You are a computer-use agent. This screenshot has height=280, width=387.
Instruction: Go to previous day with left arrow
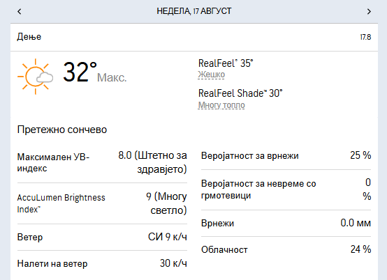[20, 11]
